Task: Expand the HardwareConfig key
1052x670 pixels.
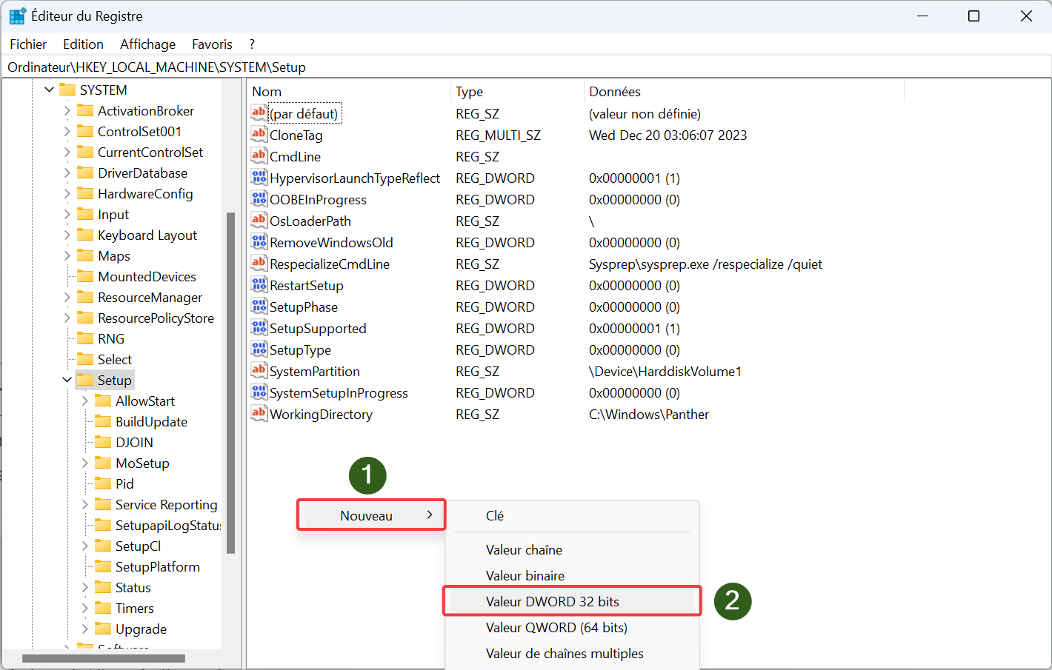Action: click(x=67, y=193)
